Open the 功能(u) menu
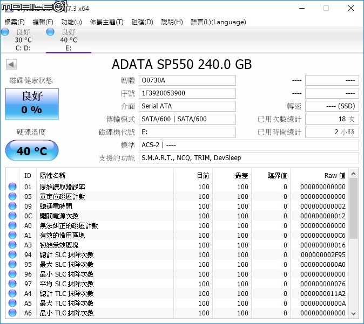Viewport: 364px width, 324px height. (x=71, y=22)
